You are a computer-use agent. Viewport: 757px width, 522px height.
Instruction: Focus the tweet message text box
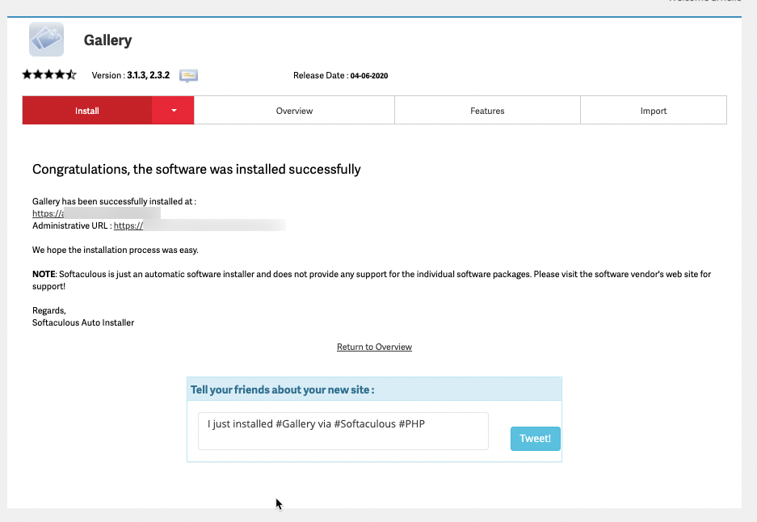coord(343,431)
